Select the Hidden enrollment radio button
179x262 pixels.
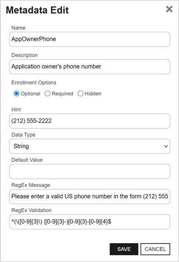[x=80, y=94]
